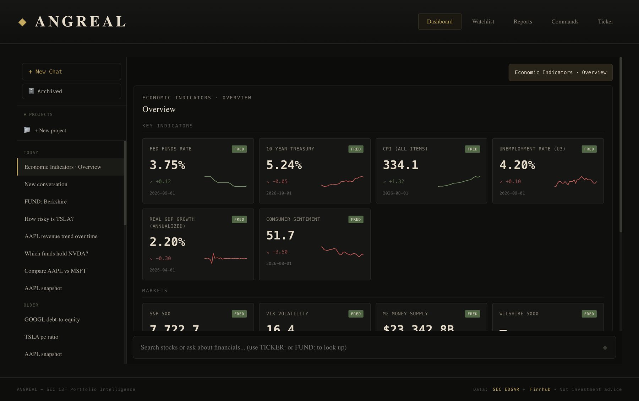Select AAPL revenue trend over time chat
The height and width of the screenshot is (401, 639).
pyautogui.click(x=70, y=236)
